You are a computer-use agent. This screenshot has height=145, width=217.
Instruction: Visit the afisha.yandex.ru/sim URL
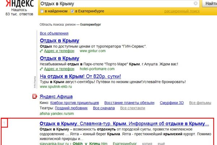pyautogui.click(x=57, y=113)
